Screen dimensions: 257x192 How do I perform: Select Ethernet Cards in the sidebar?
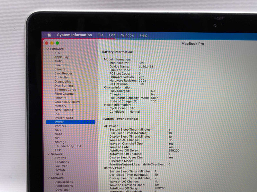click(x=65, y=90)
